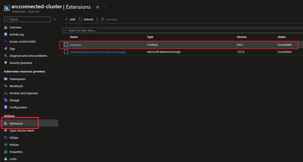Refresh the extensions list
Viewport: 303px width, 162px height.
(86, 19)
